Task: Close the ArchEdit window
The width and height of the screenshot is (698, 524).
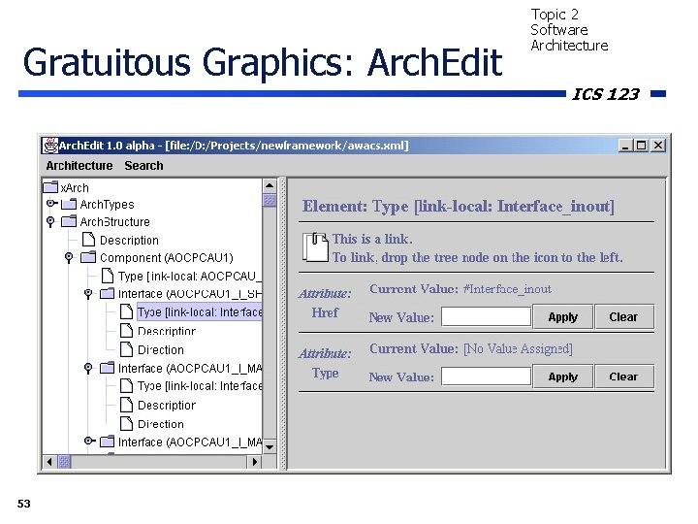Action: click(658, 146)
